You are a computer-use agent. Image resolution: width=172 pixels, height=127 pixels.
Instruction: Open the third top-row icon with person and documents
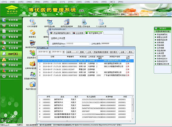click(x=67, y=22)
